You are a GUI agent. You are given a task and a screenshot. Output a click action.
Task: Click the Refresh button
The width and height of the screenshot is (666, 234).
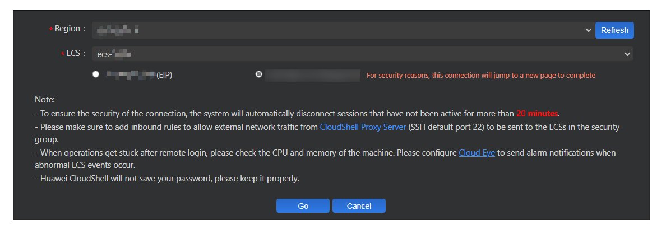point(614,30)
